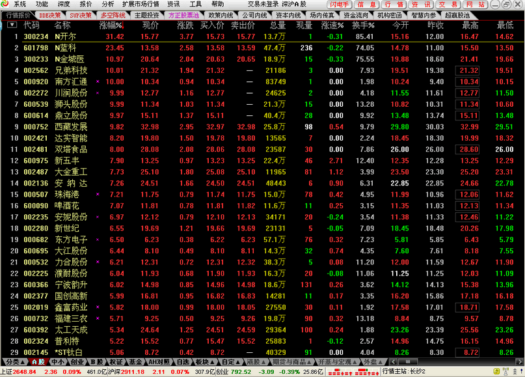Click the marker beside 珠海港
The width and height of the screenshot is (525, 377).
click(x=98, y=195)
